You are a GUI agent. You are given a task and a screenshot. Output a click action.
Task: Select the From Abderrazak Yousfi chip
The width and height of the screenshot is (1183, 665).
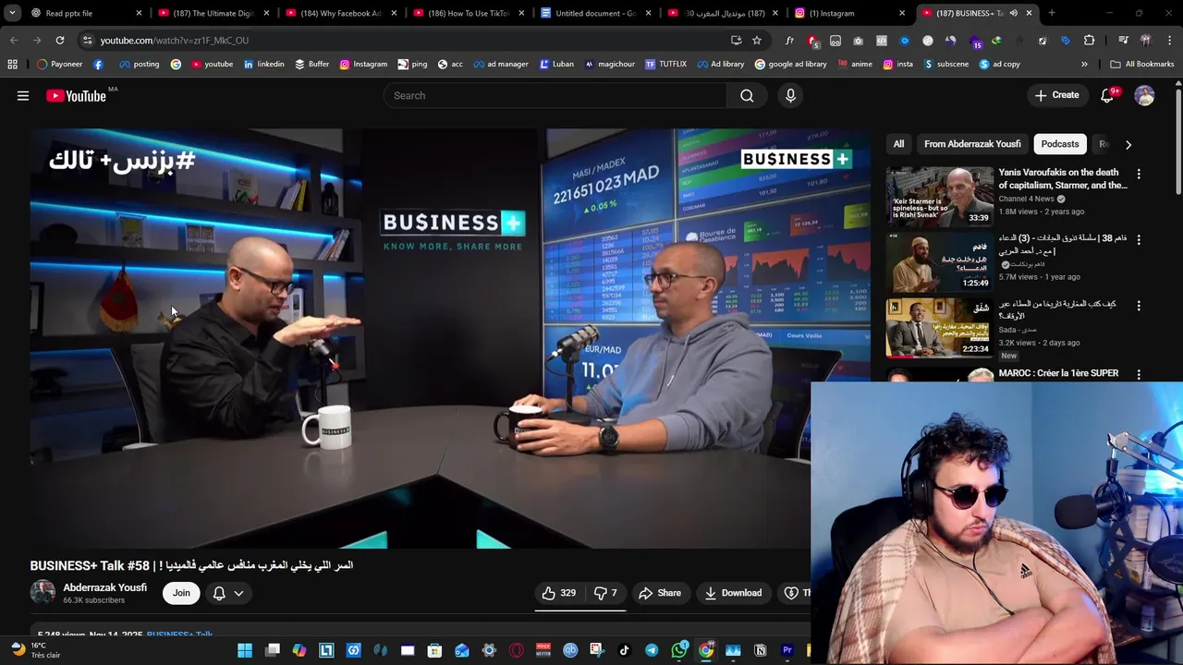point(972,144)
